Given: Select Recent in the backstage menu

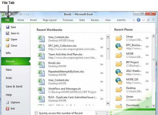Looking at the screenshot, I should pos(16,61).
